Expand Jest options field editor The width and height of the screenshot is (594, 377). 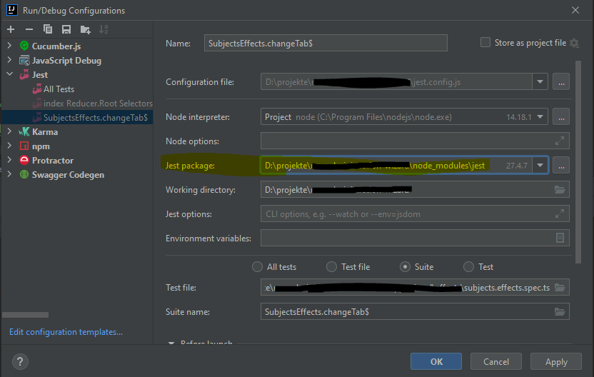pos(560,213)
